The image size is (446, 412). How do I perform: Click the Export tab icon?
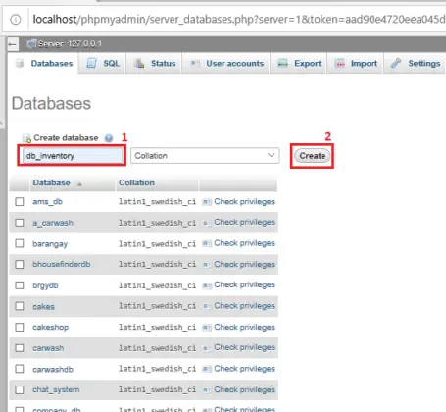[283, 63]
